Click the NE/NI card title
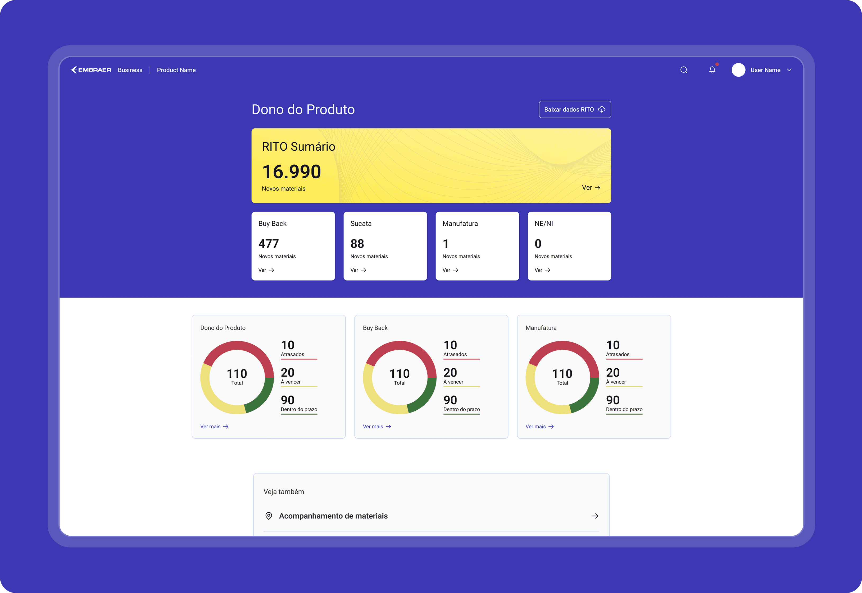The image size is (862, 593). pyautogui.click(x=543, y=223)
